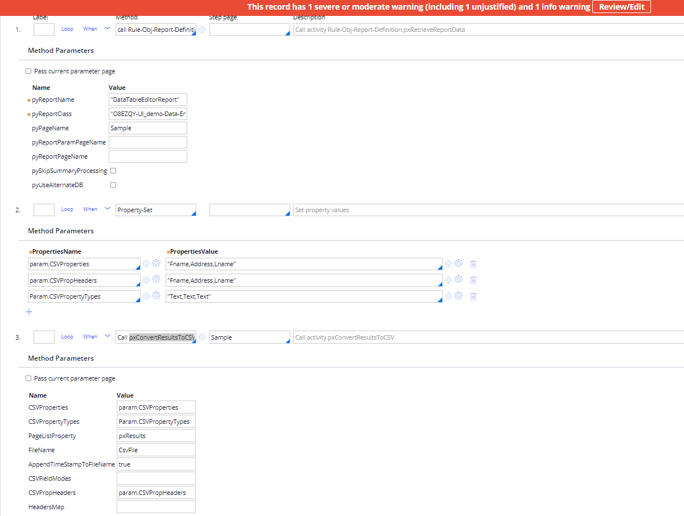This screenshot has height=516, width=684.
Task: Click target icon beside param.CSVPropHeaders name field
Action: click(x=146, y=280)
